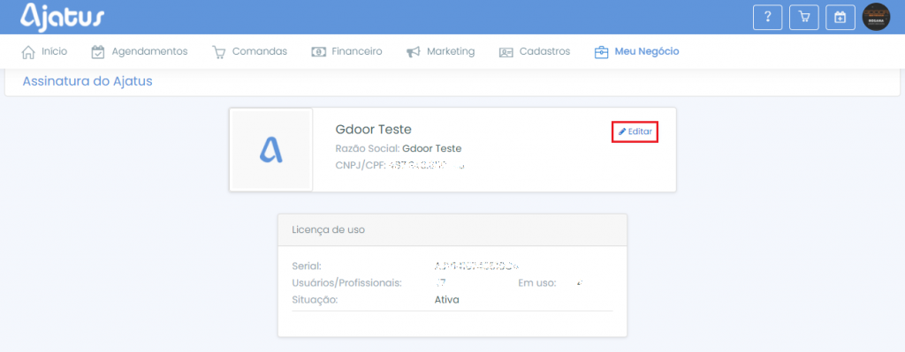Click the Editar link
This screenshot has width=905, height=352.
point(635,132)
